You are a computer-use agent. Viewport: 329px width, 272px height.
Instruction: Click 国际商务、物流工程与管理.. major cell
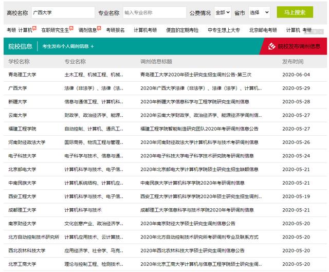[94, 142]
